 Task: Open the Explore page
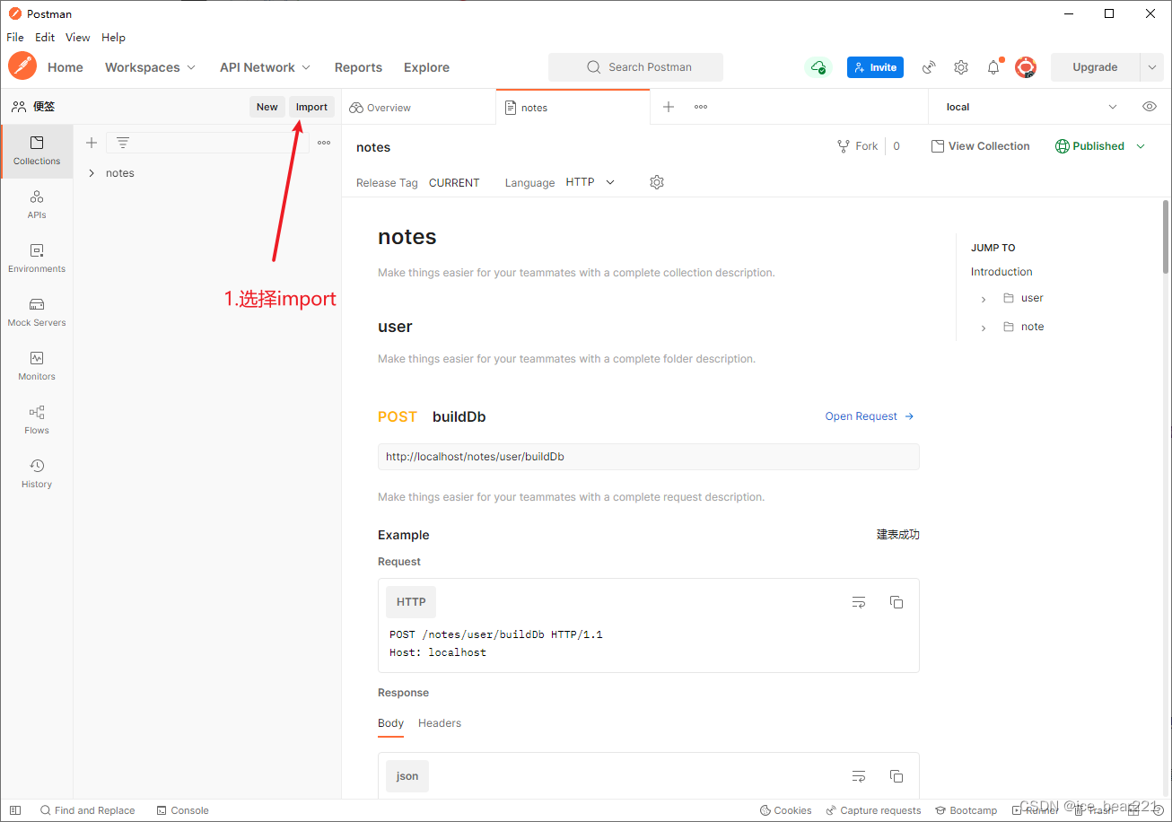[x=426, y=67]
